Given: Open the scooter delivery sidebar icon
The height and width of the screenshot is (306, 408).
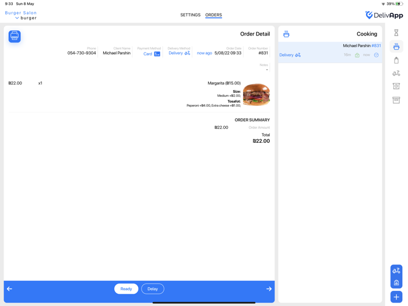Looking at the screenshot, I should click(396, 73).
